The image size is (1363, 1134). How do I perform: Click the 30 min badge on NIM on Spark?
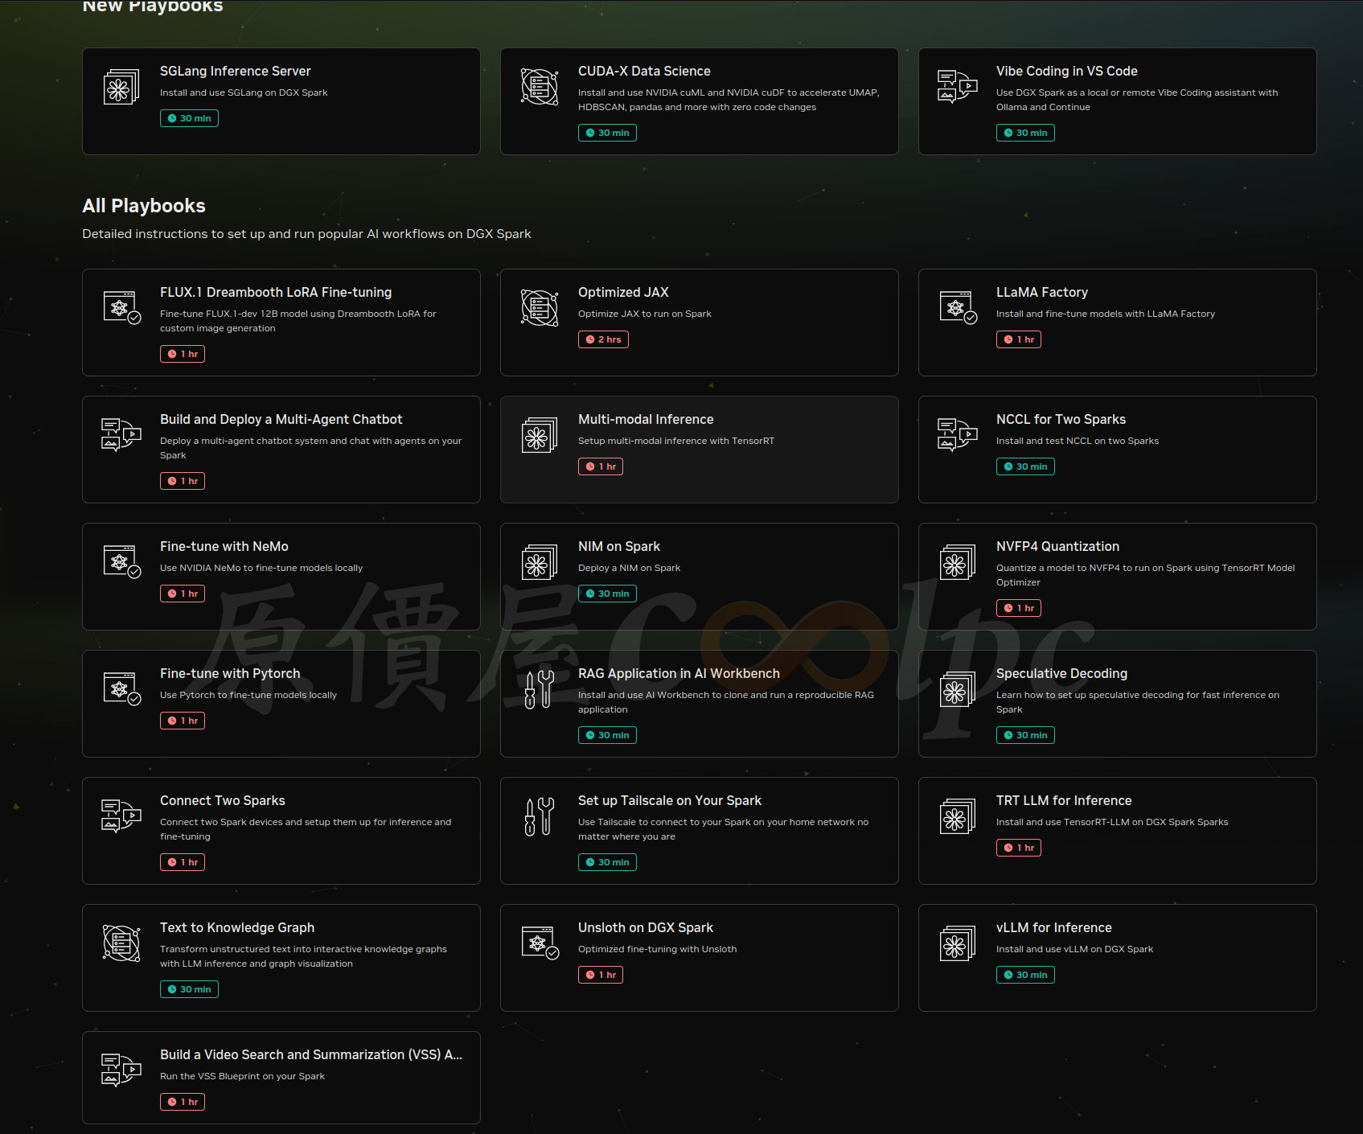tap(607, 594)
